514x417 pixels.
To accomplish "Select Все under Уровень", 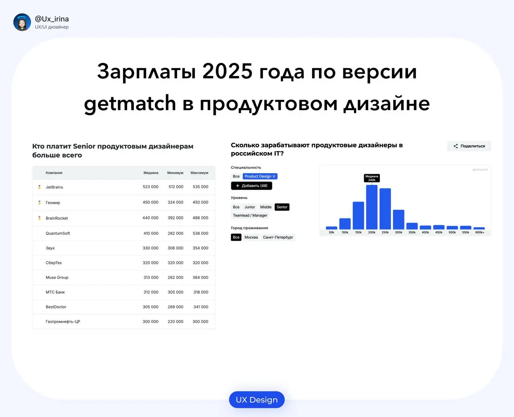I will [236, 207].
